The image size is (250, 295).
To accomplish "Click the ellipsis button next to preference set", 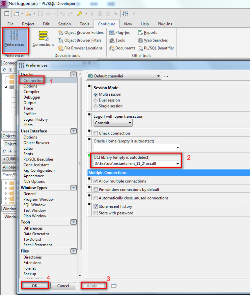I will (x=166, y=76).
